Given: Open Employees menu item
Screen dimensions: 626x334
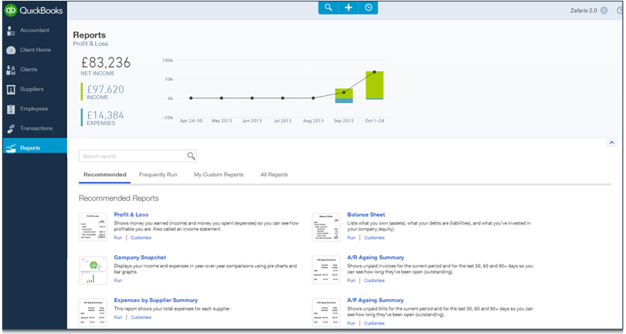Looking at the screenshot, I should click(x=34, y=109).
